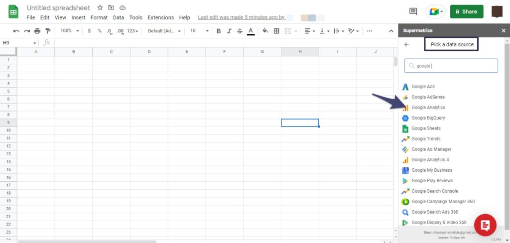Open Google Sheets home icon

(x=13, y=12)
